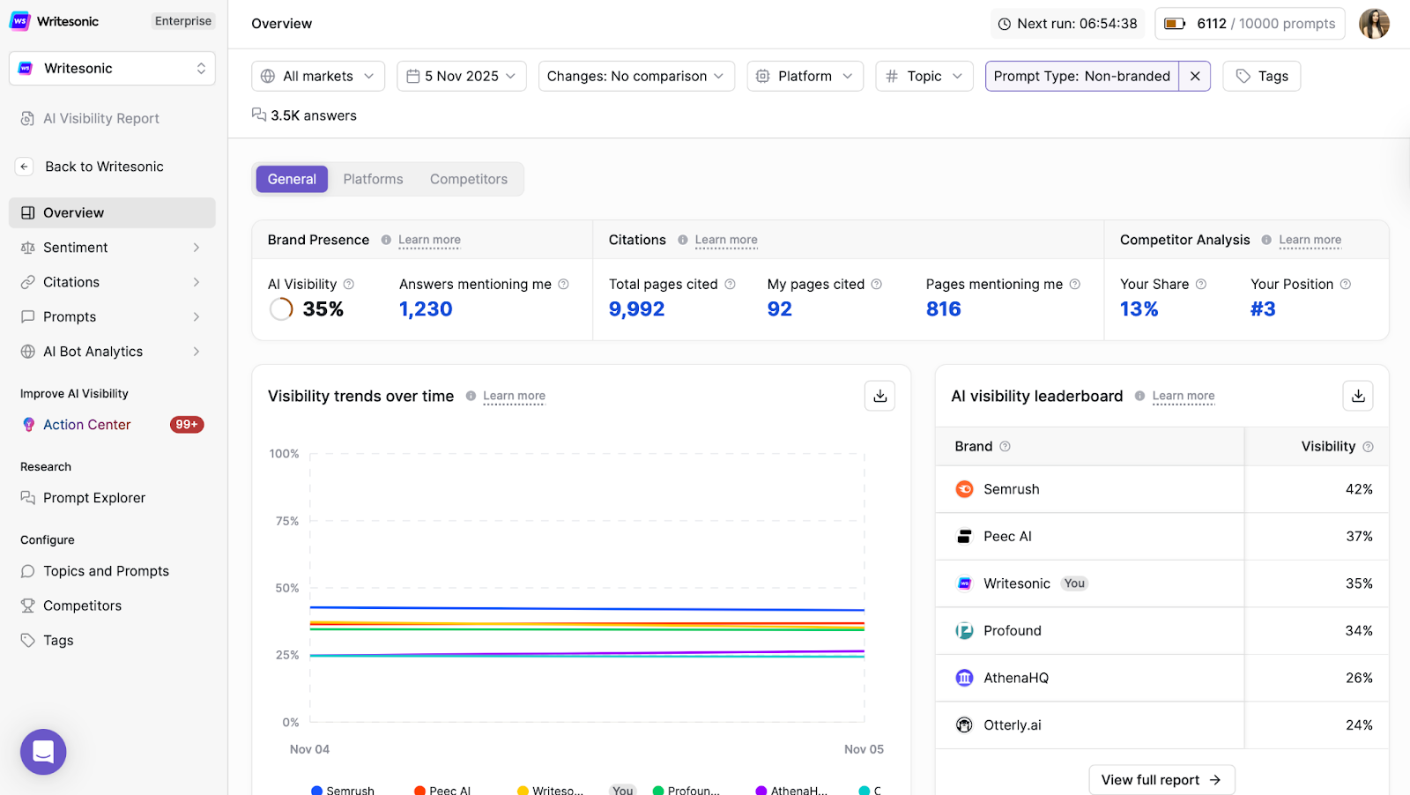Click the AI Visibility progress ring
This screenshot has width=1410, height=795.
279,308
